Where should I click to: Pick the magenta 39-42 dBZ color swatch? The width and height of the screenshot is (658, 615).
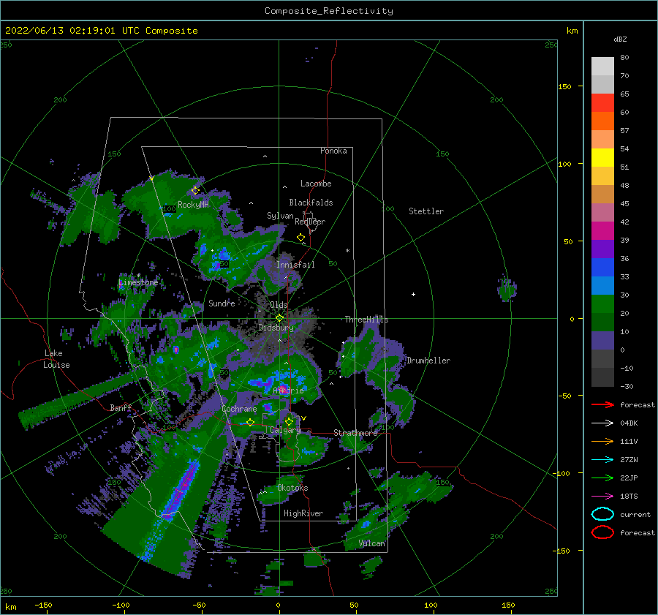pyautogui.click(x=602, y=231)
